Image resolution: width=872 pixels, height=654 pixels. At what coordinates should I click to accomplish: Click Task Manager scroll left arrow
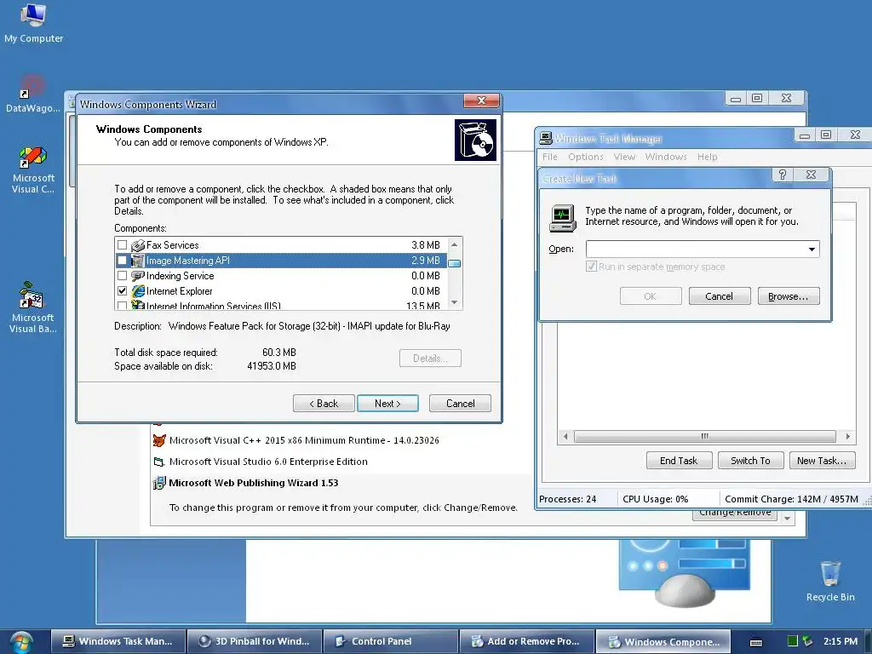point(565,436)
